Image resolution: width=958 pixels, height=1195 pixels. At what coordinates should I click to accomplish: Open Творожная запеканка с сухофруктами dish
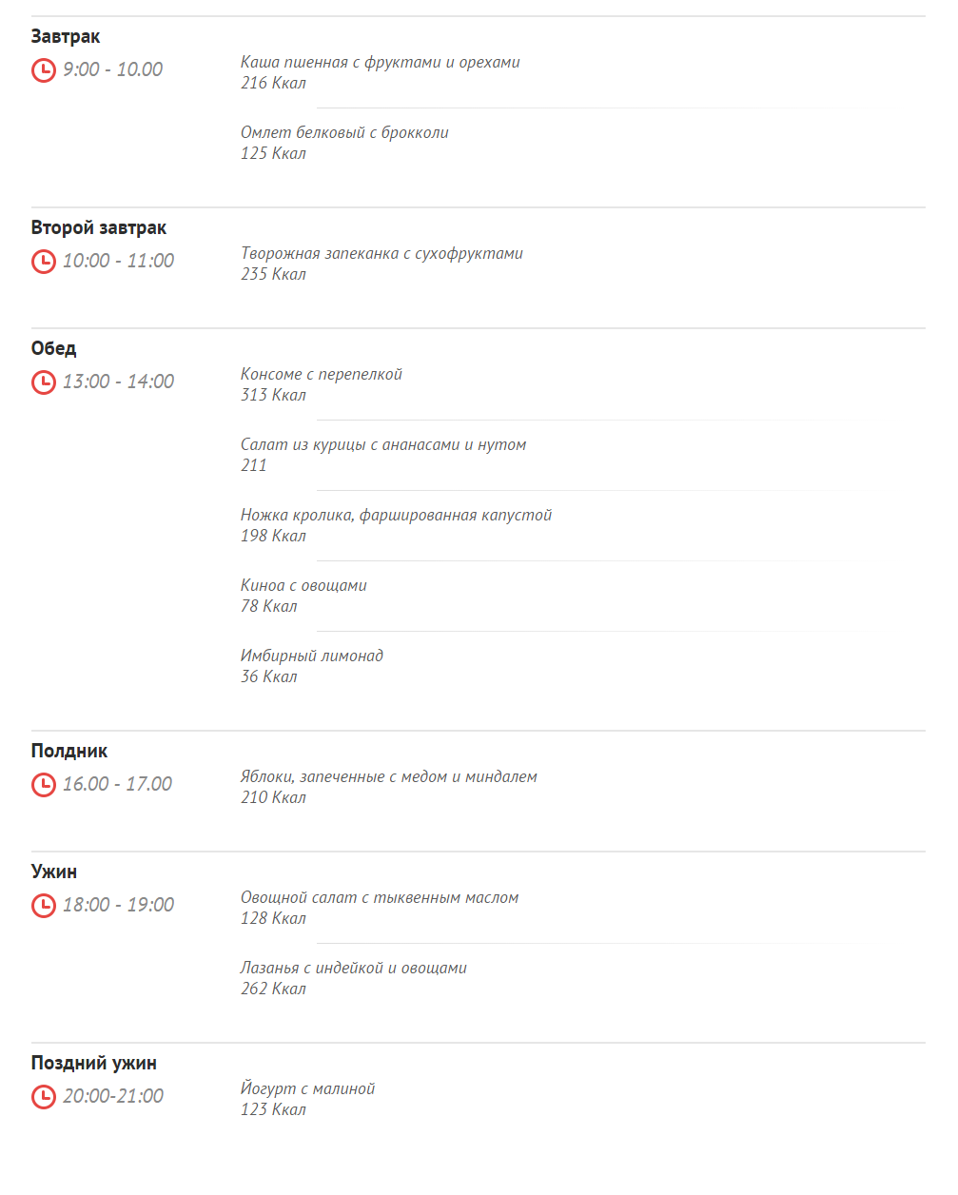point(381,254)
